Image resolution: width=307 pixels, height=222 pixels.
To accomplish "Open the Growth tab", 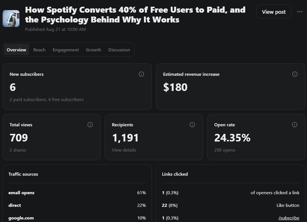I will pyautogui.click(x=94, y=50).
